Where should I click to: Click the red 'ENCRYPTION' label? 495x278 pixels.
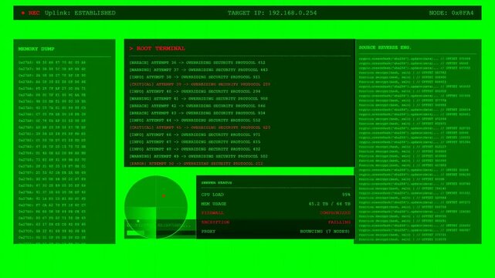215,222
